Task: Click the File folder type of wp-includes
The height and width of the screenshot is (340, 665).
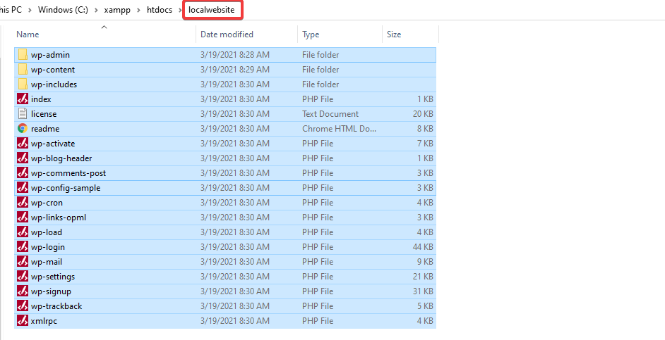Action: pyautogui.click(x=320, y=84)
